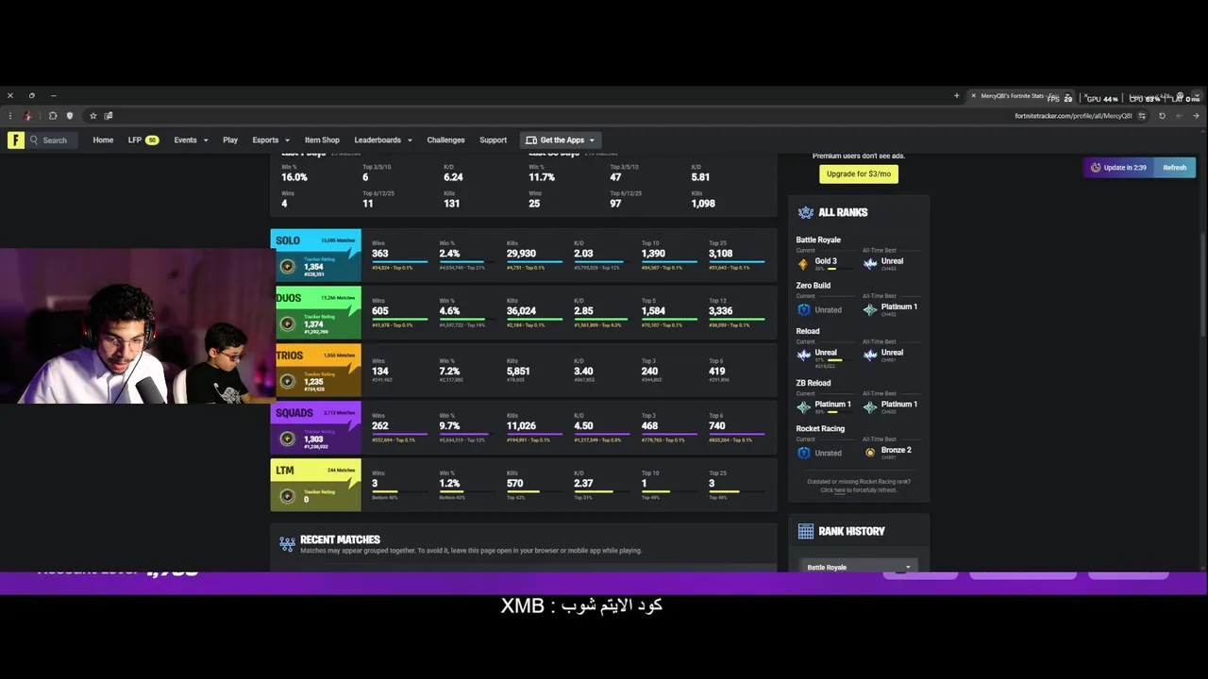Click 'here' link to refresh Rocket Racing
Viewport: 1208px width, 679px height.
[x=839, y=490]
